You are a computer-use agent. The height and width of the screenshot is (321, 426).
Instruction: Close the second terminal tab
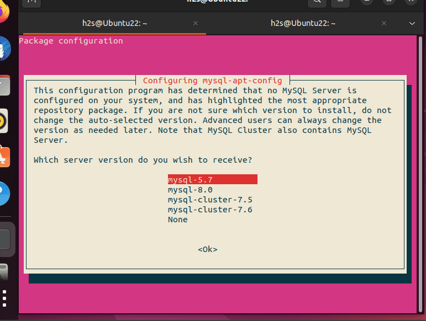(x=384, y=23)
